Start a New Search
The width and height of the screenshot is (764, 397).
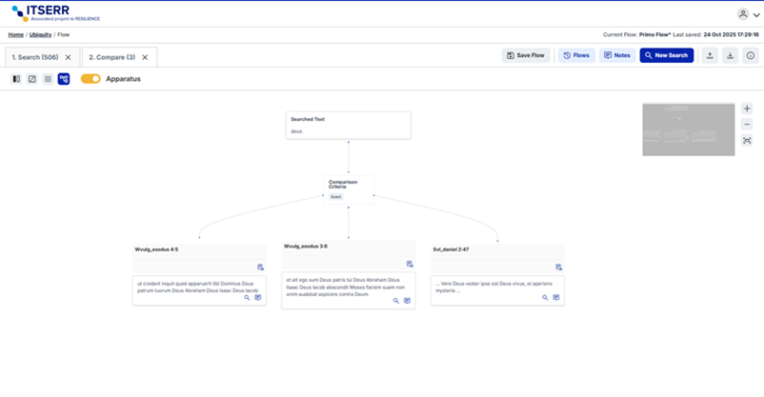(x=666, y=55)
